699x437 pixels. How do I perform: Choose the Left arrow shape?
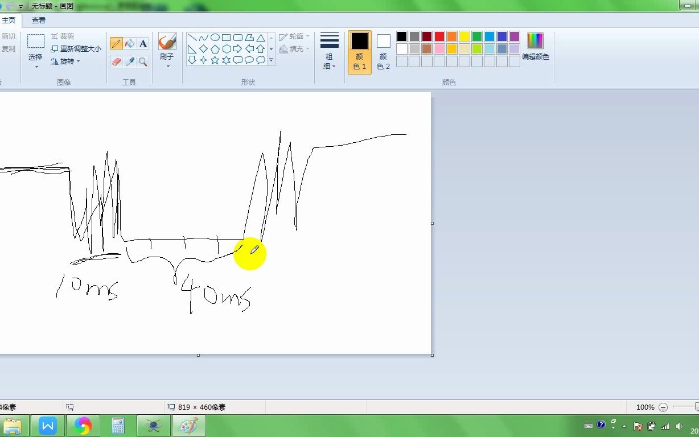(x=249, y=49)
